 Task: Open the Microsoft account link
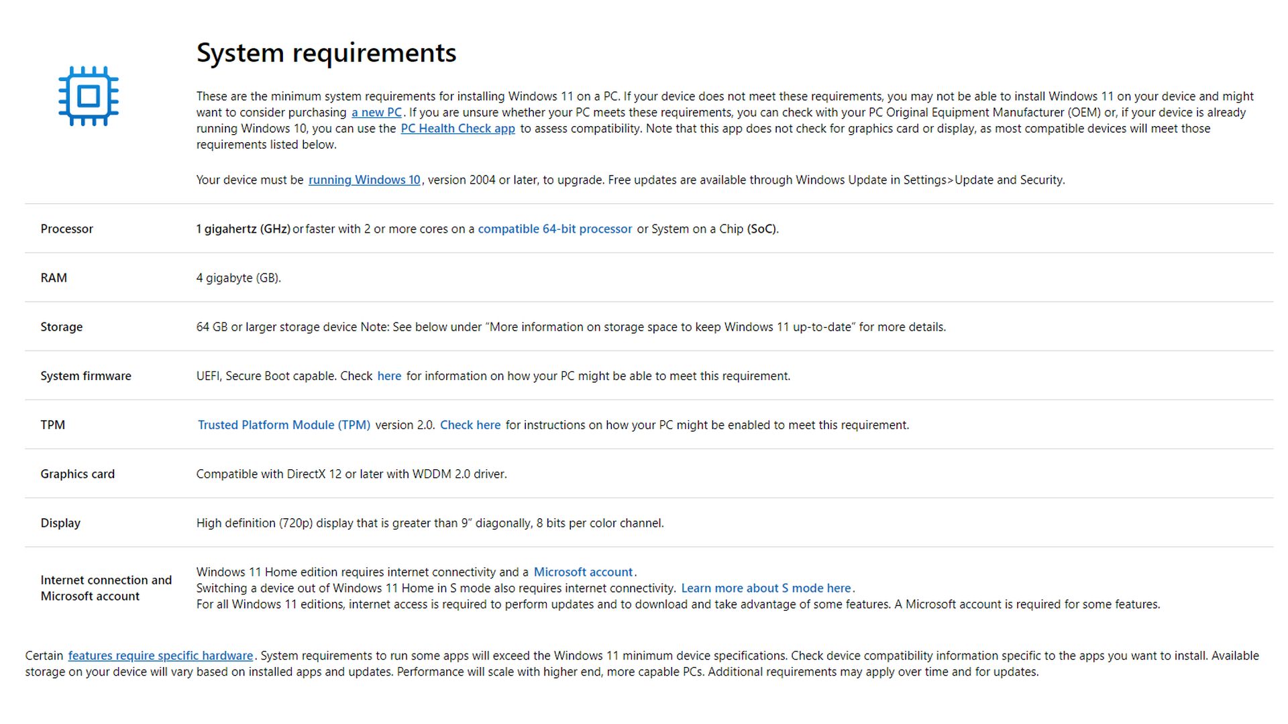[583, 572]
